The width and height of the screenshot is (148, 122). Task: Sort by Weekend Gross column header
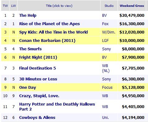[x=132, y=6]
